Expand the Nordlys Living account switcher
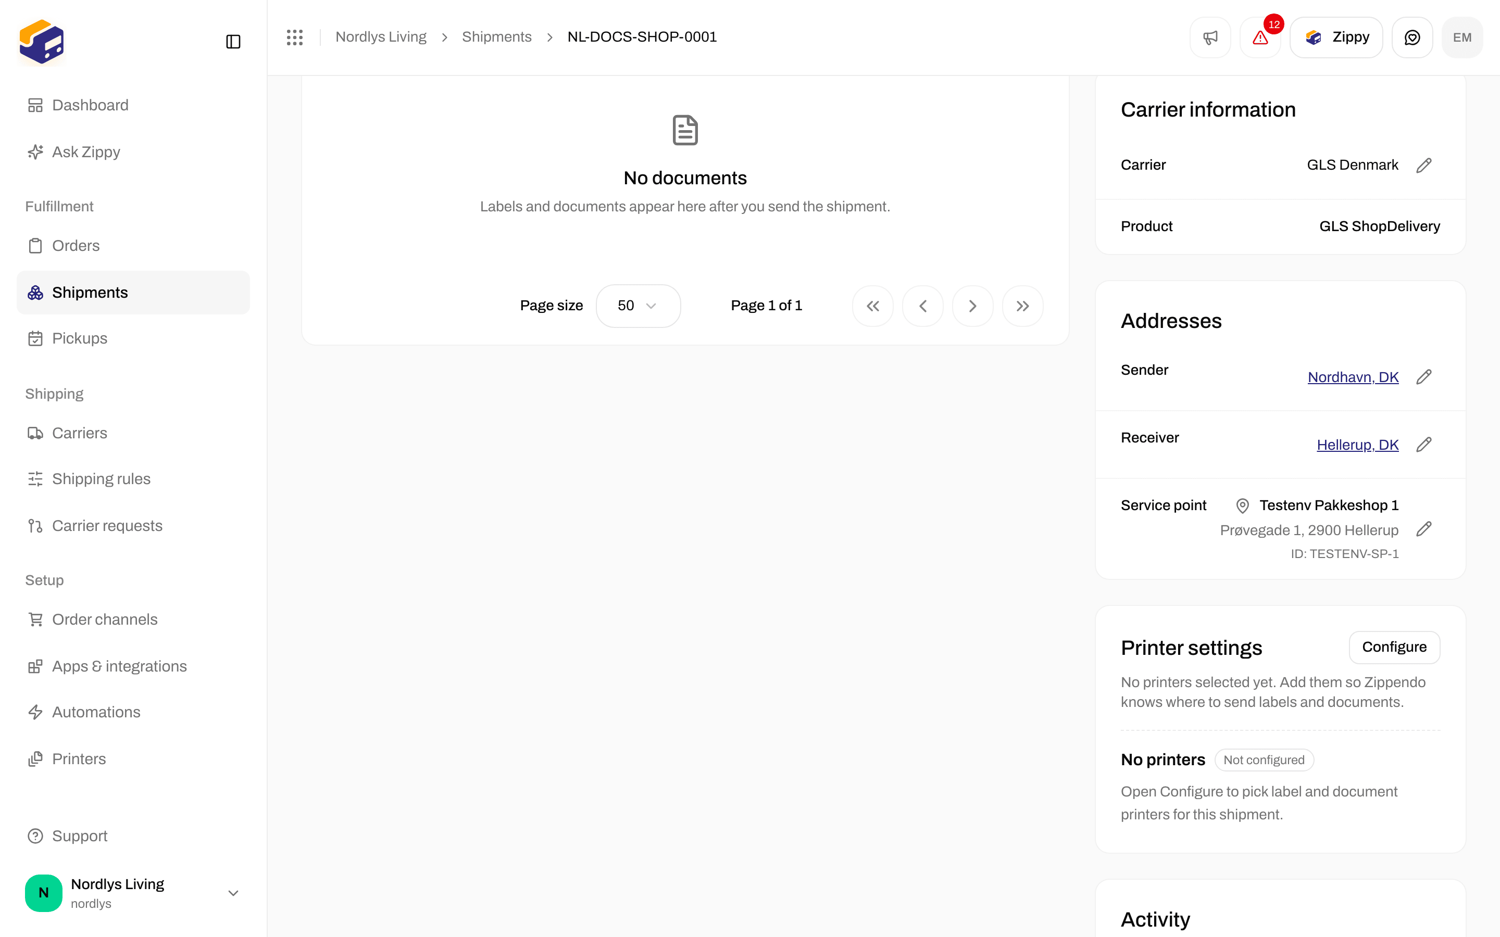Viewport: 1500px width, 937px height. coord(133,892)
